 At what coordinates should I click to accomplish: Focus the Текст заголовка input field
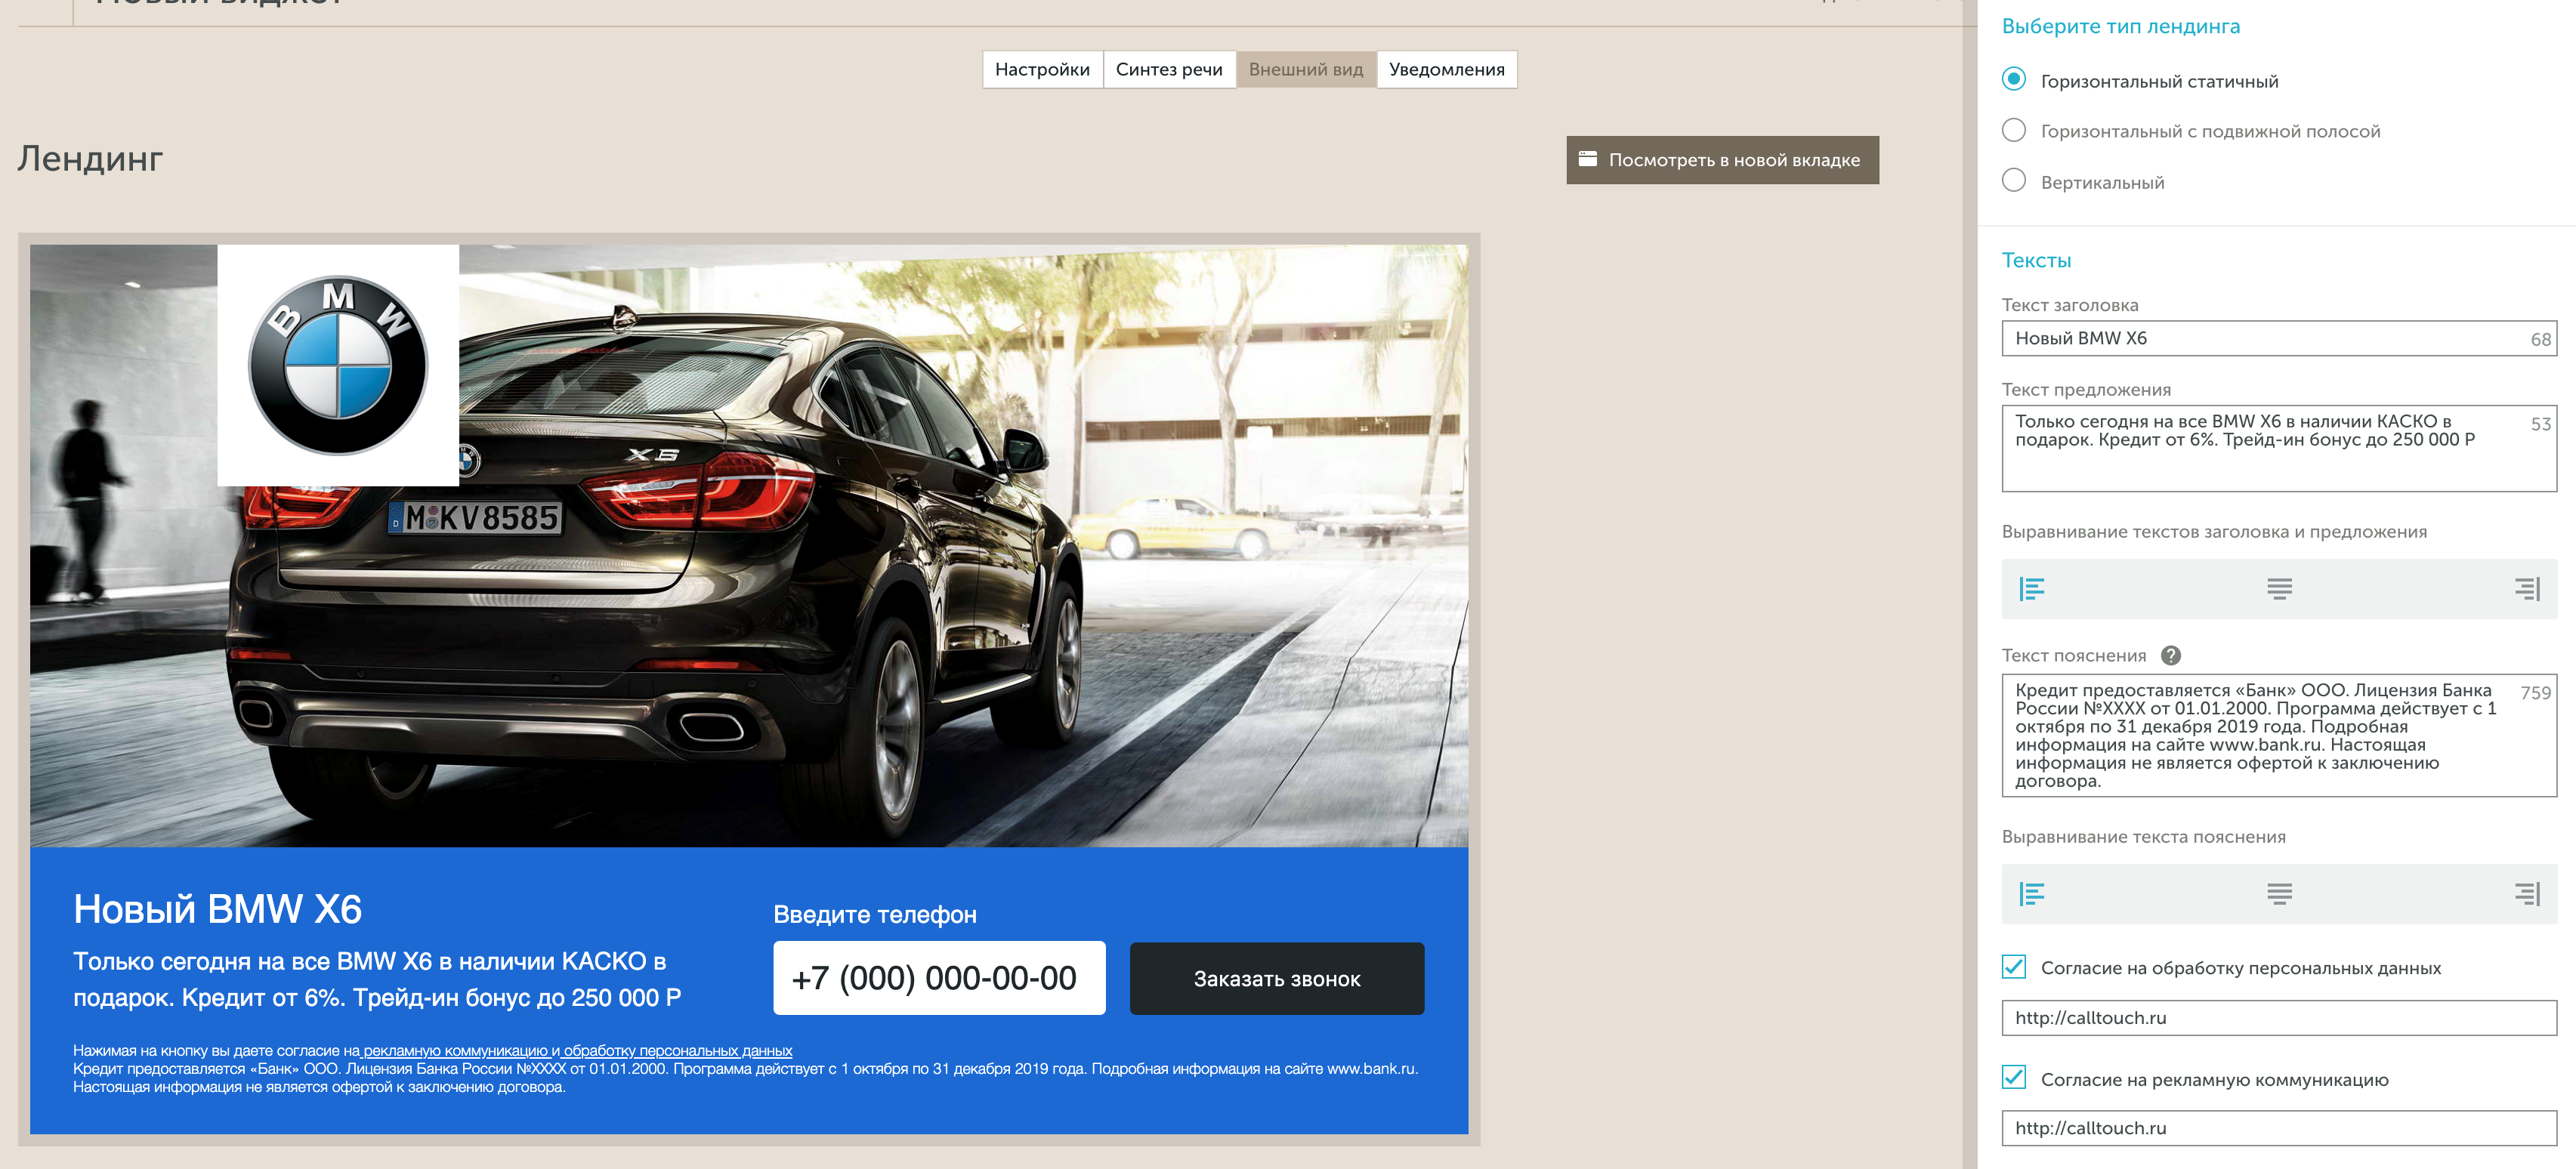[2279, 339]
